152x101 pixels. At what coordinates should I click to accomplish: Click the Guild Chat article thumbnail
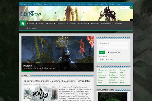[x=41, y=93]
